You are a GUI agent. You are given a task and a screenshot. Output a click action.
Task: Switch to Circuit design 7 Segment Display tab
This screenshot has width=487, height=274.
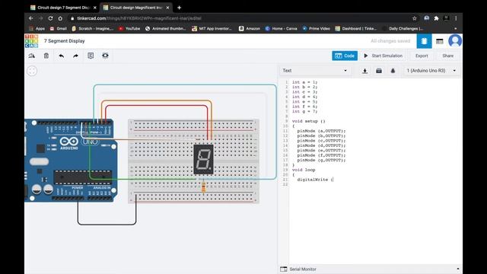(x=63, y=8)
